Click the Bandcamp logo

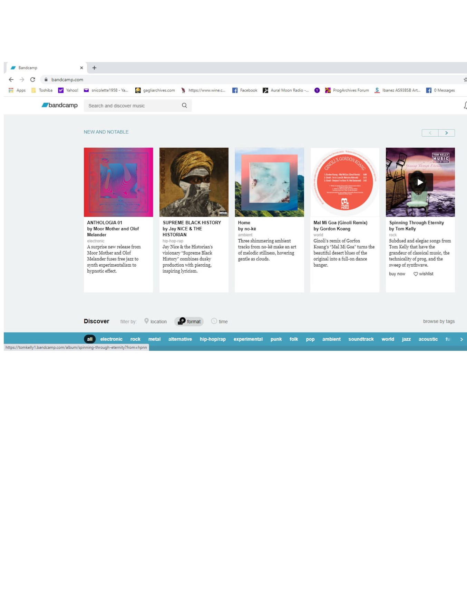click(x=59, y=105)
